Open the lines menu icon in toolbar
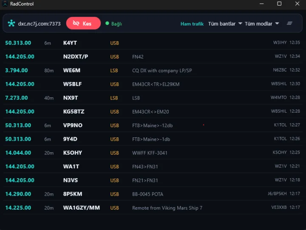306x230 pixels. (x=289, y=23)
